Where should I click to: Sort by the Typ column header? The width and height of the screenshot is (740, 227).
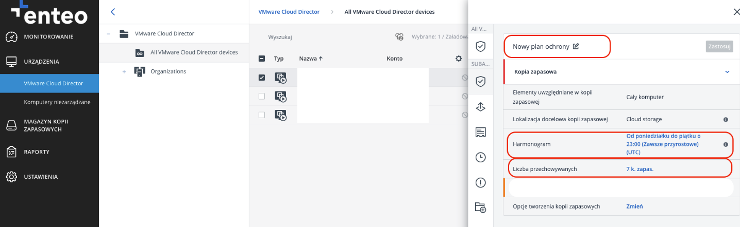coord(279,59)
